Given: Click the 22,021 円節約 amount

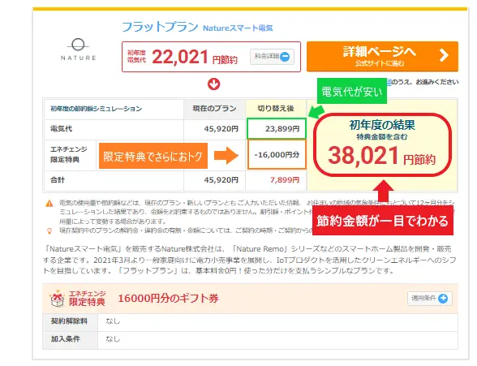Looking at the screenshot, I should tap(195, 57).
